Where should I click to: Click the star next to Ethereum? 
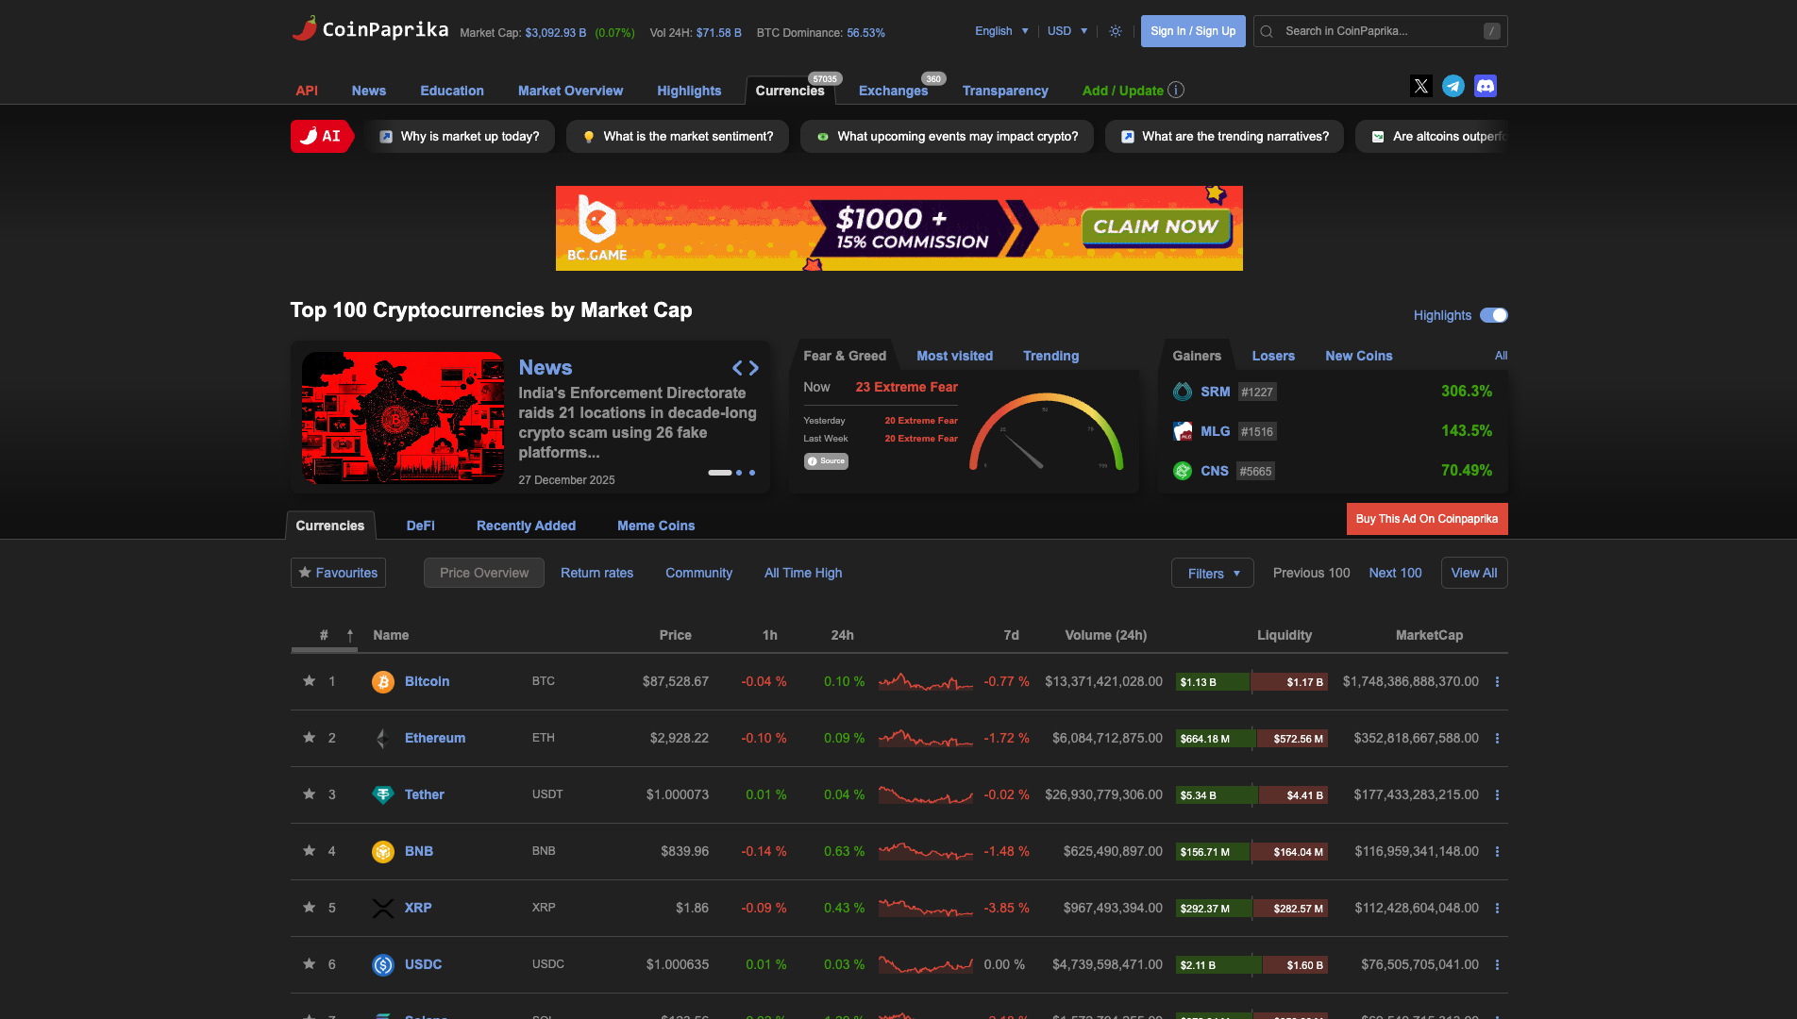(x=309, y=738)
